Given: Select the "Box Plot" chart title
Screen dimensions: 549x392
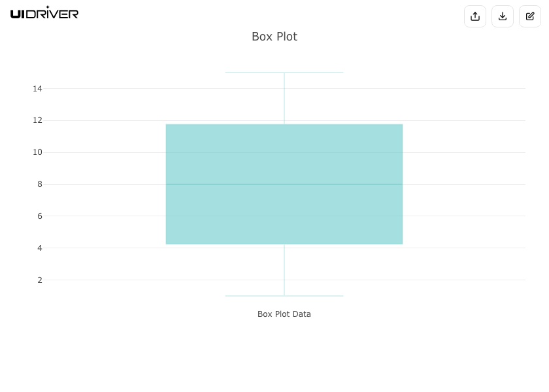Looking at the screenshot, I should (274, 37).
